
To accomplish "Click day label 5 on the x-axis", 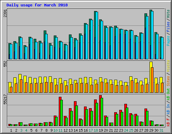I will 31,130.
